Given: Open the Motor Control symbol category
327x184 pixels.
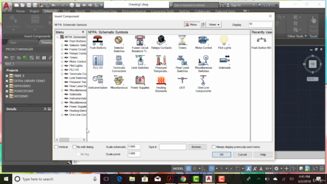Looking at the screenshot, I should [203, 42].
